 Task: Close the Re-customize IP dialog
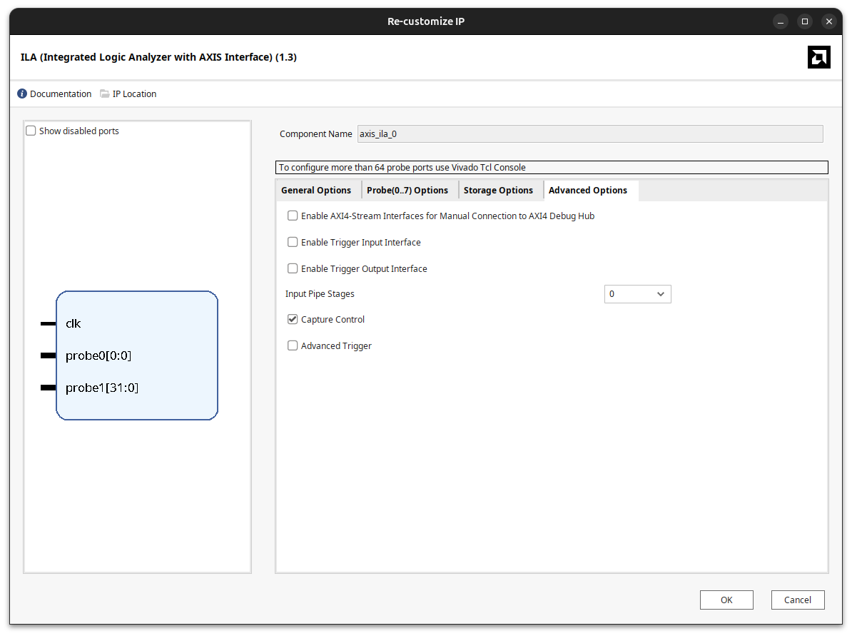(x=828, y=21)
